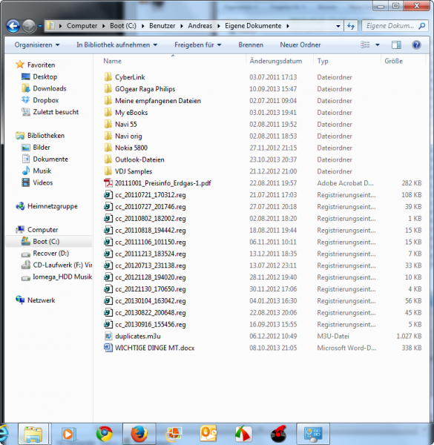Click the change view icon in toolbar

coord(365,44)
